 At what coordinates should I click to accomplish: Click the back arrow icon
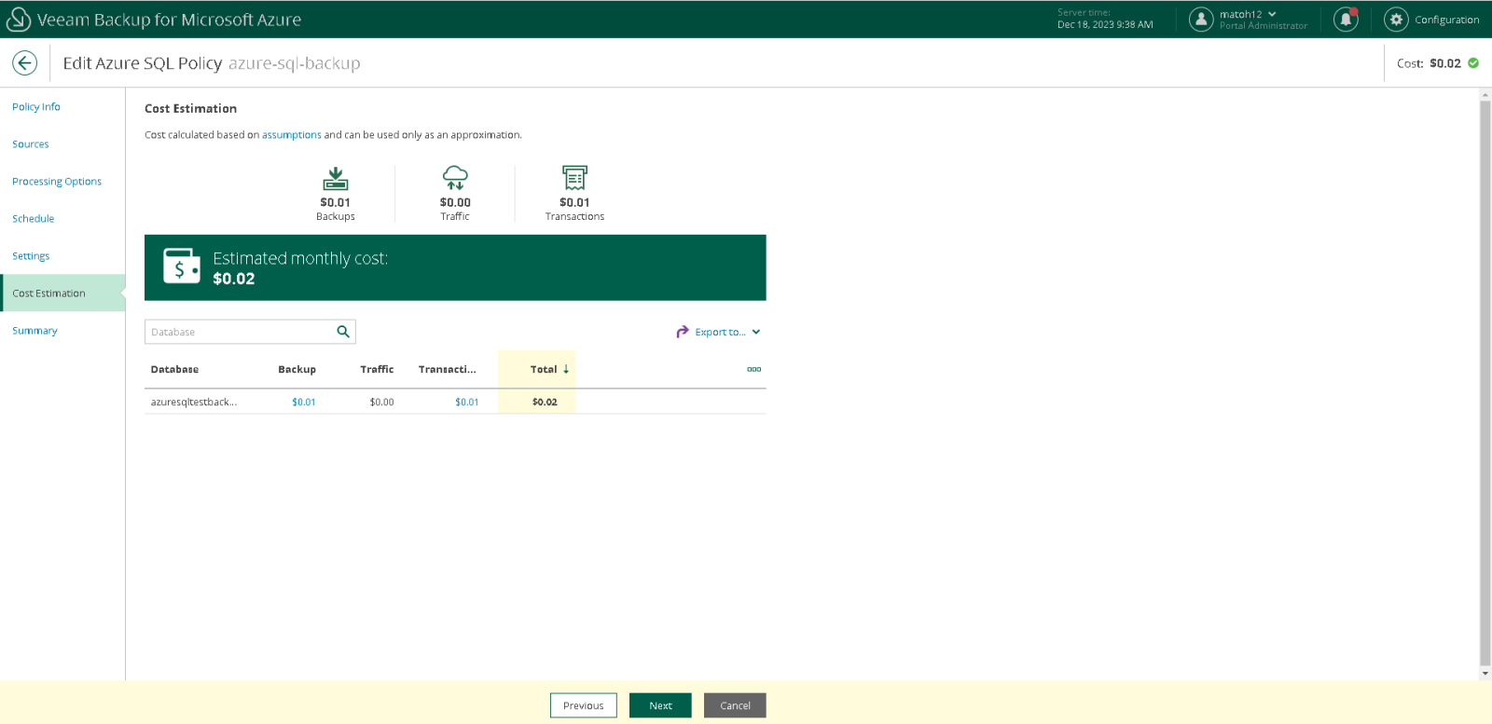[x=25, y=63]
